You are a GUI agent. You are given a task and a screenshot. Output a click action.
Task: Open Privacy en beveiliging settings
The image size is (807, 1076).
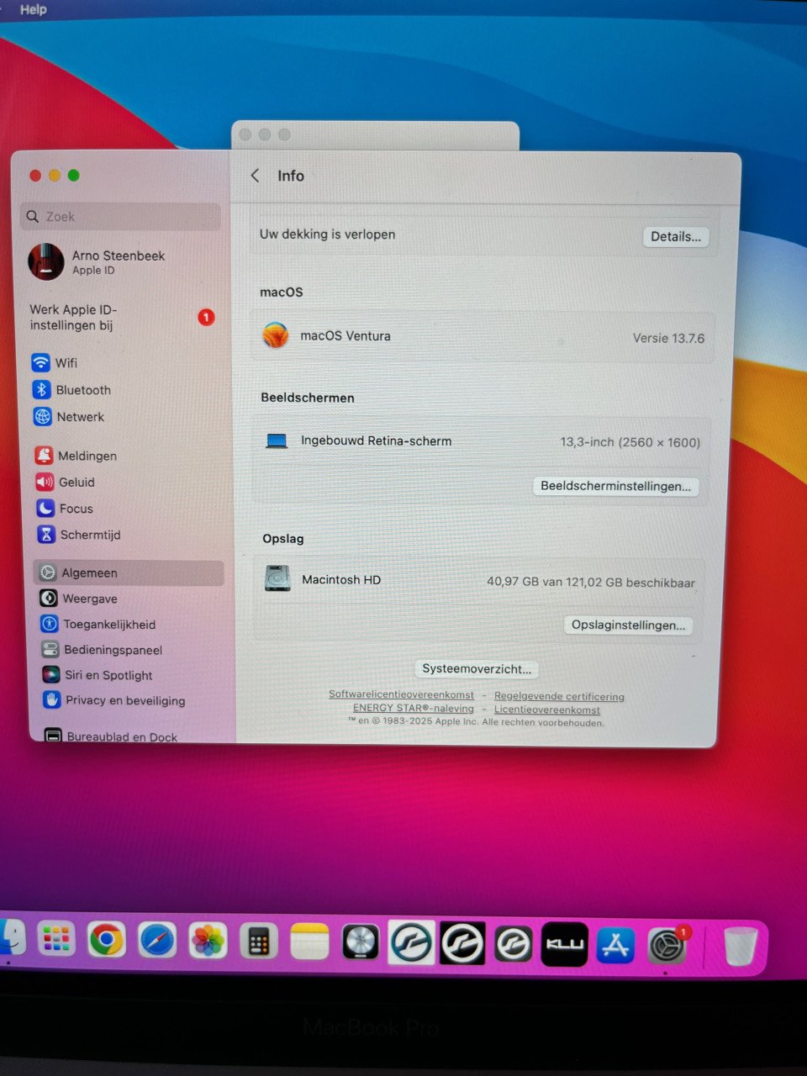pos(114,700)
